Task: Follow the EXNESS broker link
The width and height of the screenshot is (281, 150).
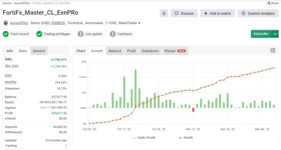Action: tap(58, 23)
